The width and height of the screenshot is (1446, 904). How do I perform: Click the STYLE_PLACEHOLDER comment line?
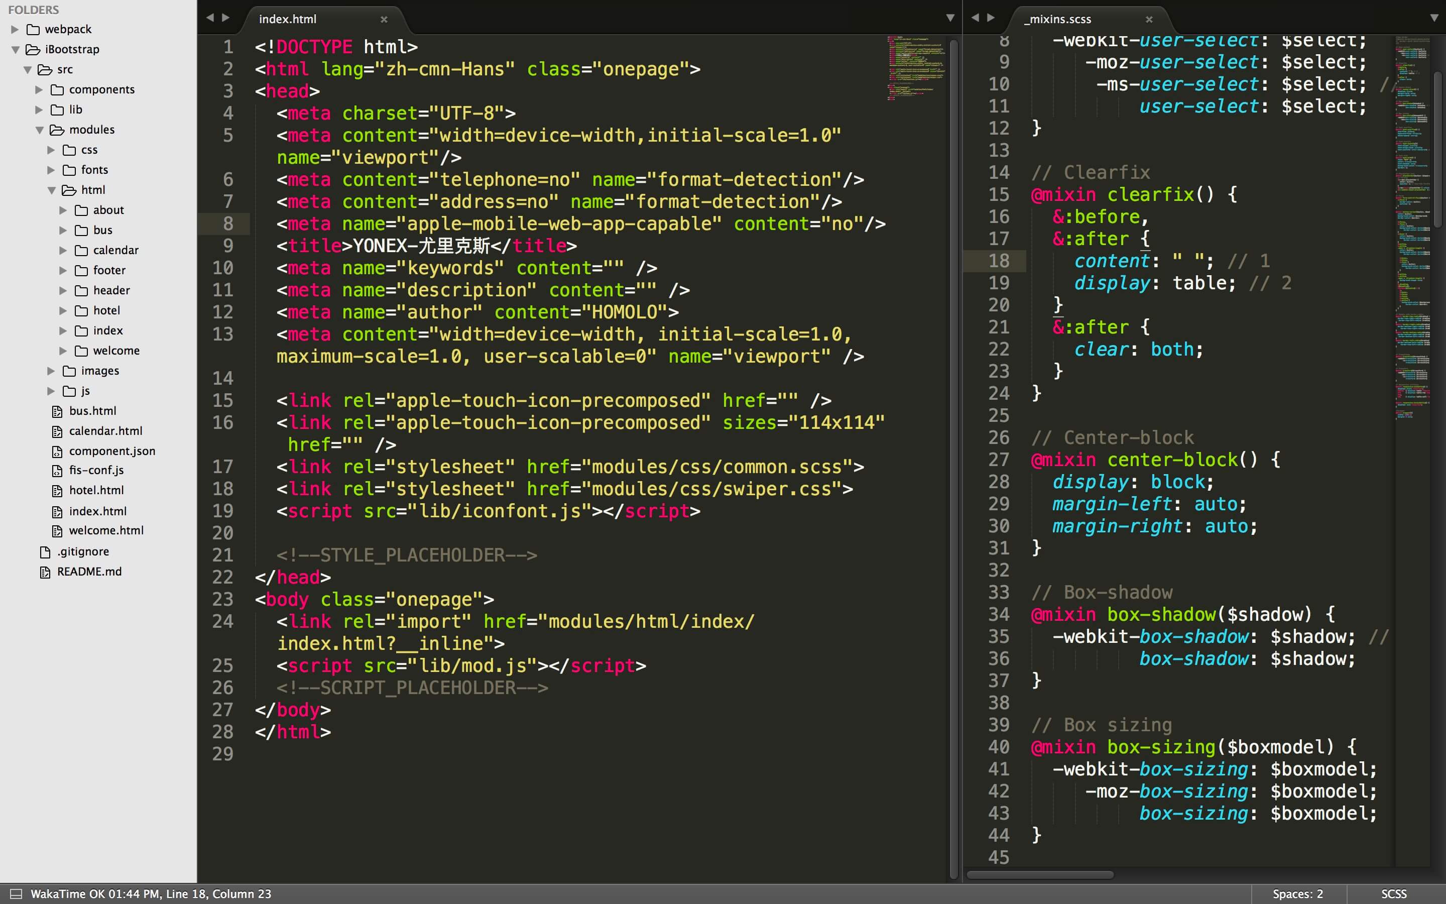click(x=406, y=555)
